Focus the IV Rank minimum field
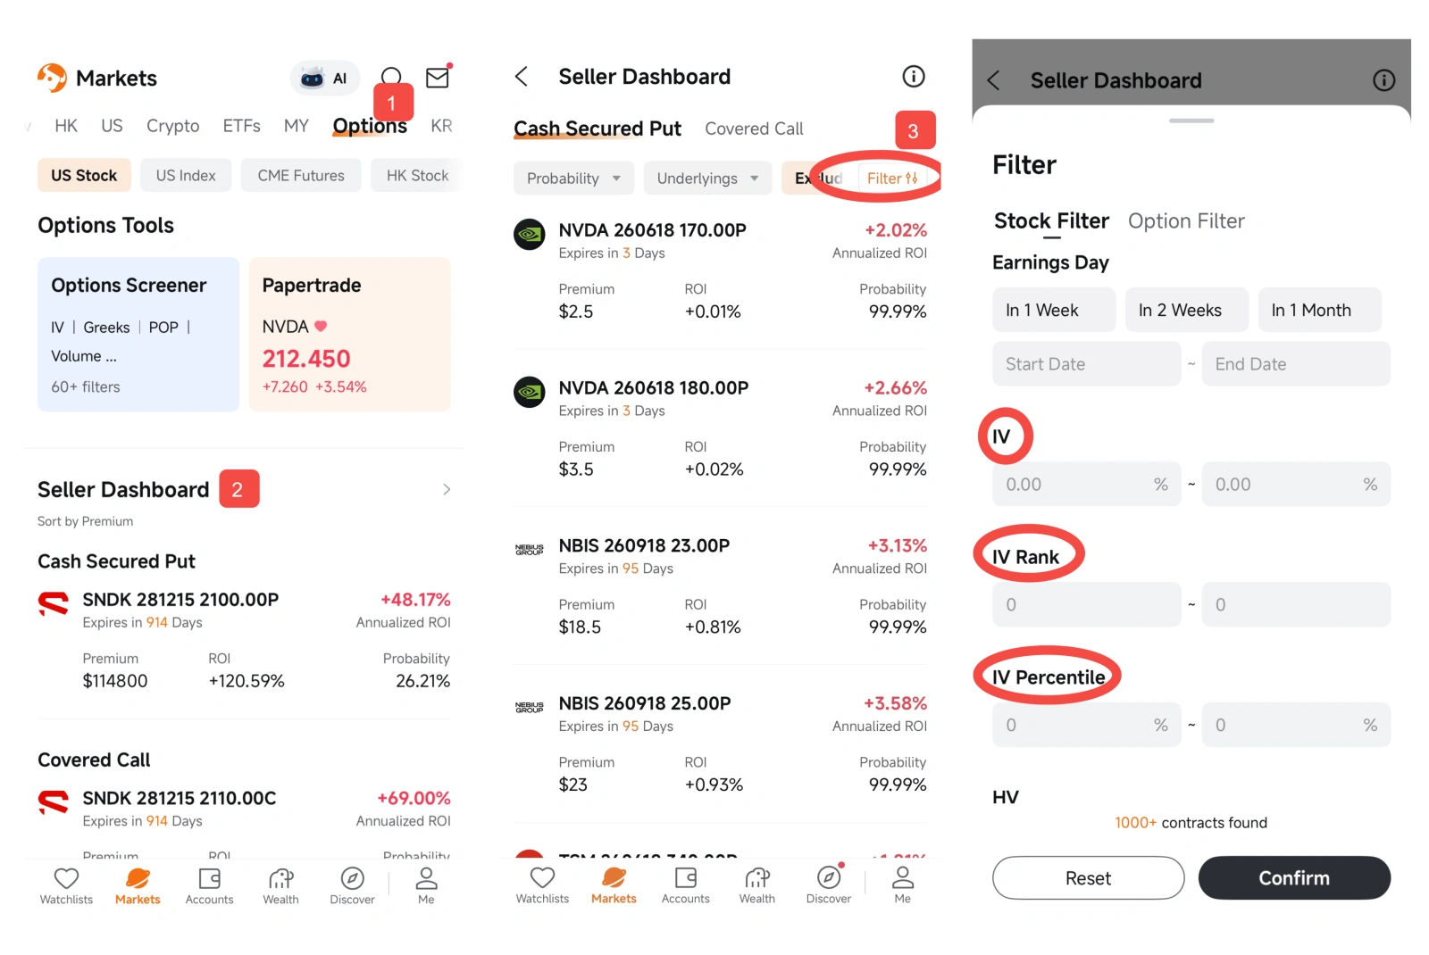 pyautogui.click(x=1087, y=604)
